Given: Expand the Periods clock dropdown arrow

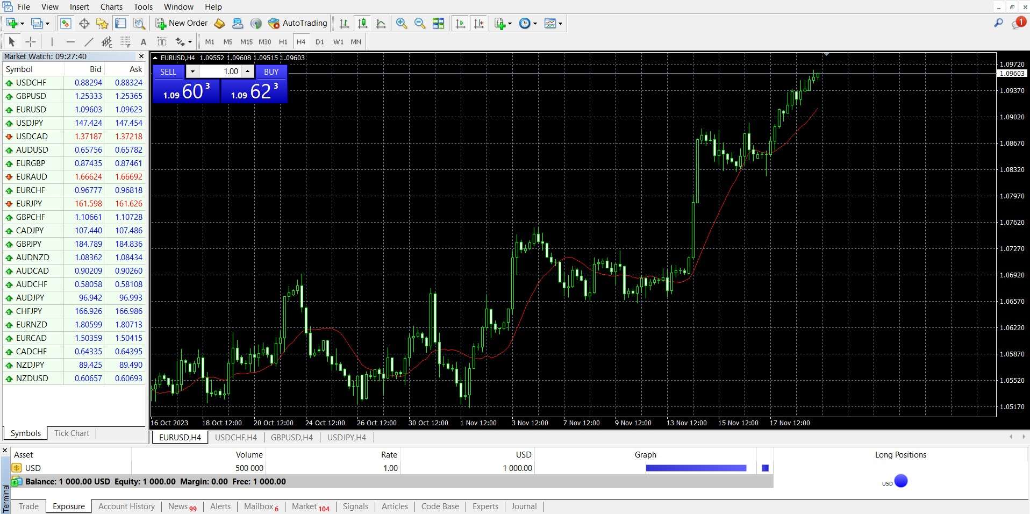Looking at the screenshot, I should coord(535,24).
